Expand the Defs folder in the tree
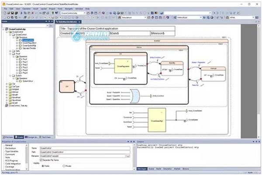Image resolution: width=262 pixels, height=175 pixels. [x=10, y=51]
